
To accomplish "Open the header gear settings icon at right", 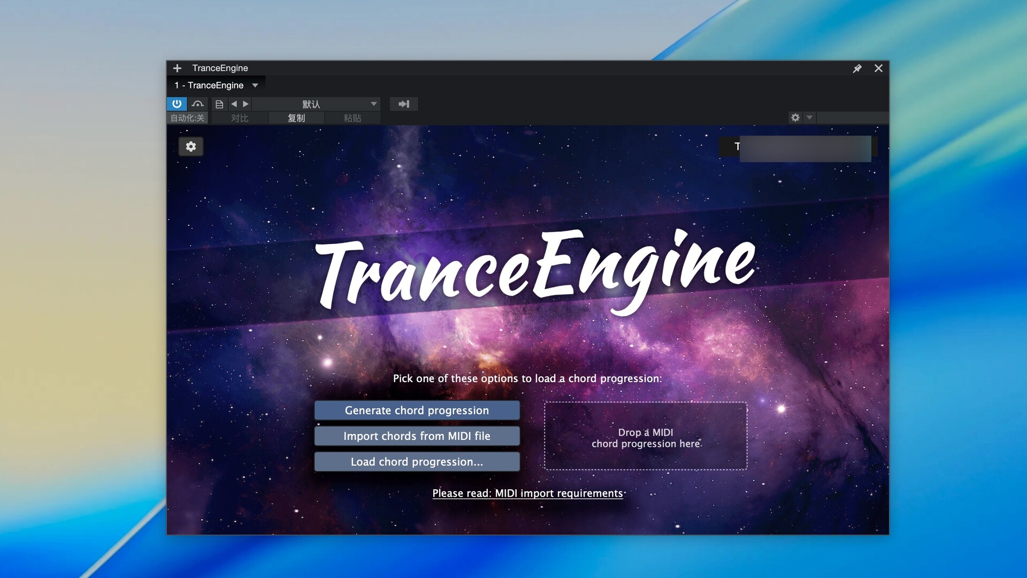I will click(795, 117).
